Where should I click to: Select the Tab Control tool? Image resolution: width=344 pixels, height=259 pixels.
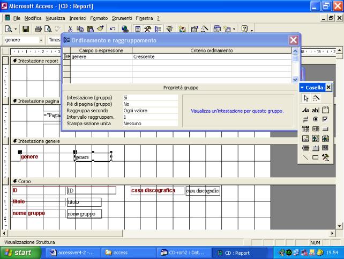315,148
